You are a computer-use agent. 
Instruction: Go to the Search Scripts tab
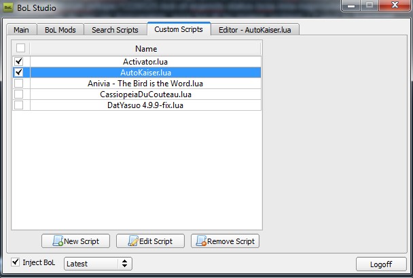tap(115, 30)
